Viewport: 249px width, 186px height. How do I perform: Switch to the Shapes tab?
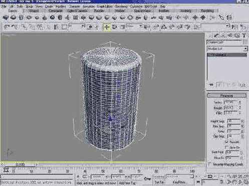tap(34, 11)
